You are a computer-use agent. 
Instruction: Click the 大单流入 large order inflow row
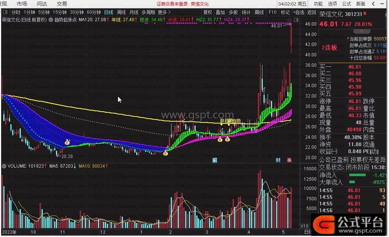[x=353, y=182]
